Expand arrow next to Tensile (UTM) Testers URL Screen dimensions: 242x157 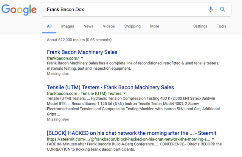125,93
